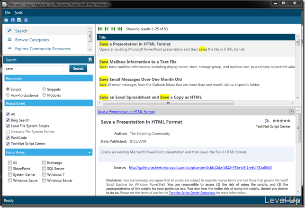305x208 pixels.
Task: Check the Windows Server focus area
Action: (44, 181)
